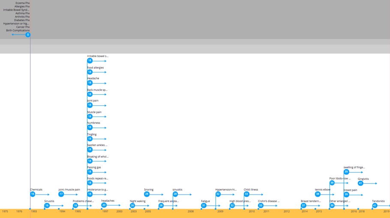Select the Irritable bowel age 18 marker

click(x=90, y=61)
